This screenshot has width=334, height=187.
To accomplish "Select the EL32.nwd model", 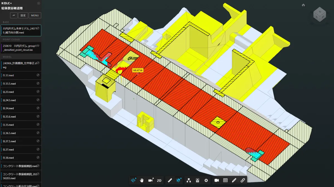I will coord(21,75).
